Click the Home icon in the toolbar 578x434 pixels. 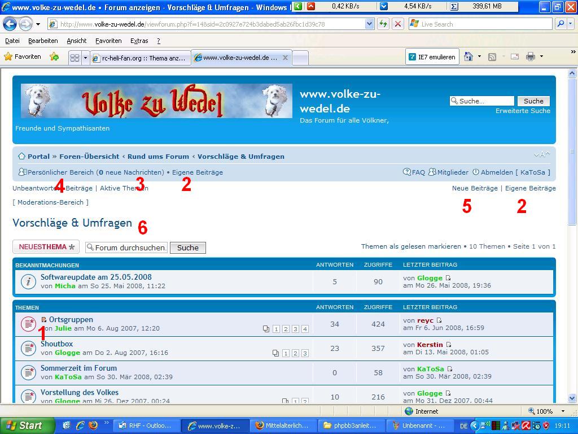point(468,57)
